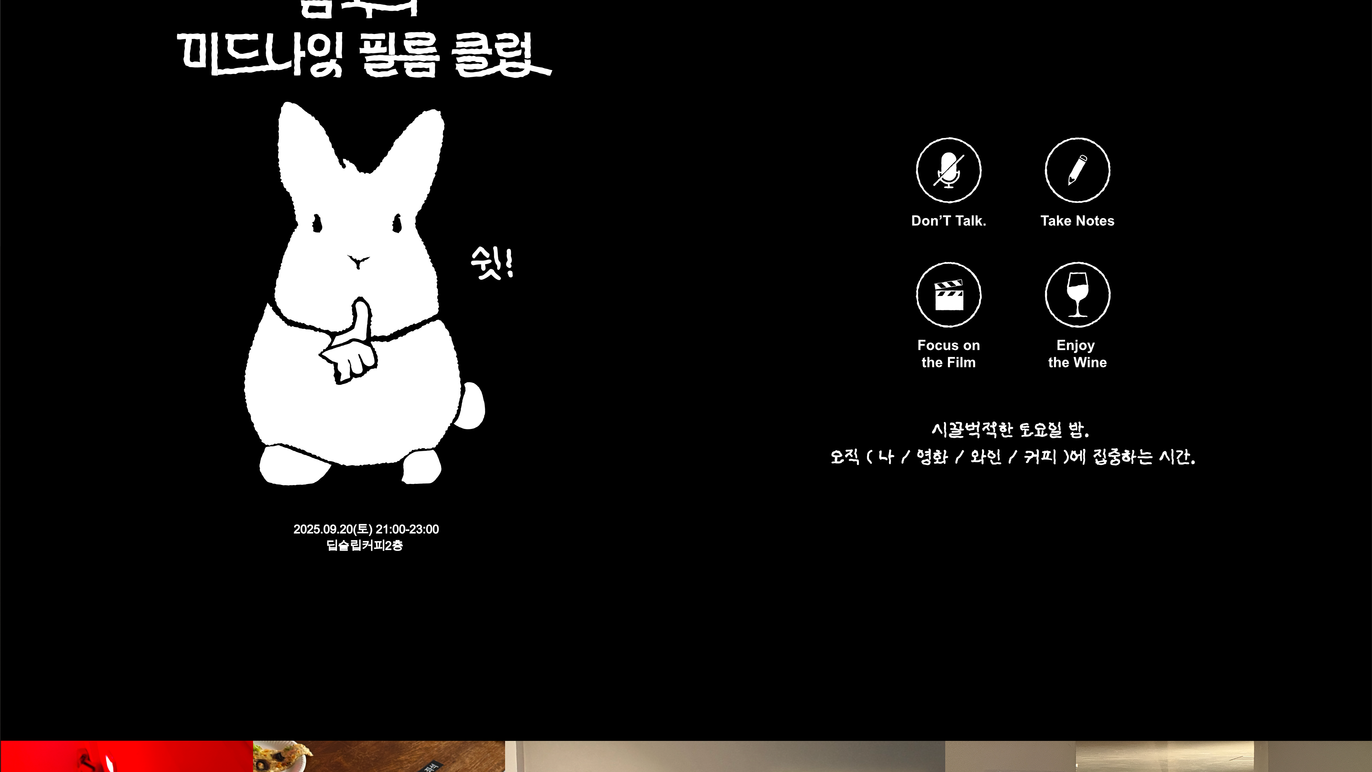This screenshot has width=1372, height=772.
Task: Click the rabbit's raised shushing finger
Action: (362, 318)
